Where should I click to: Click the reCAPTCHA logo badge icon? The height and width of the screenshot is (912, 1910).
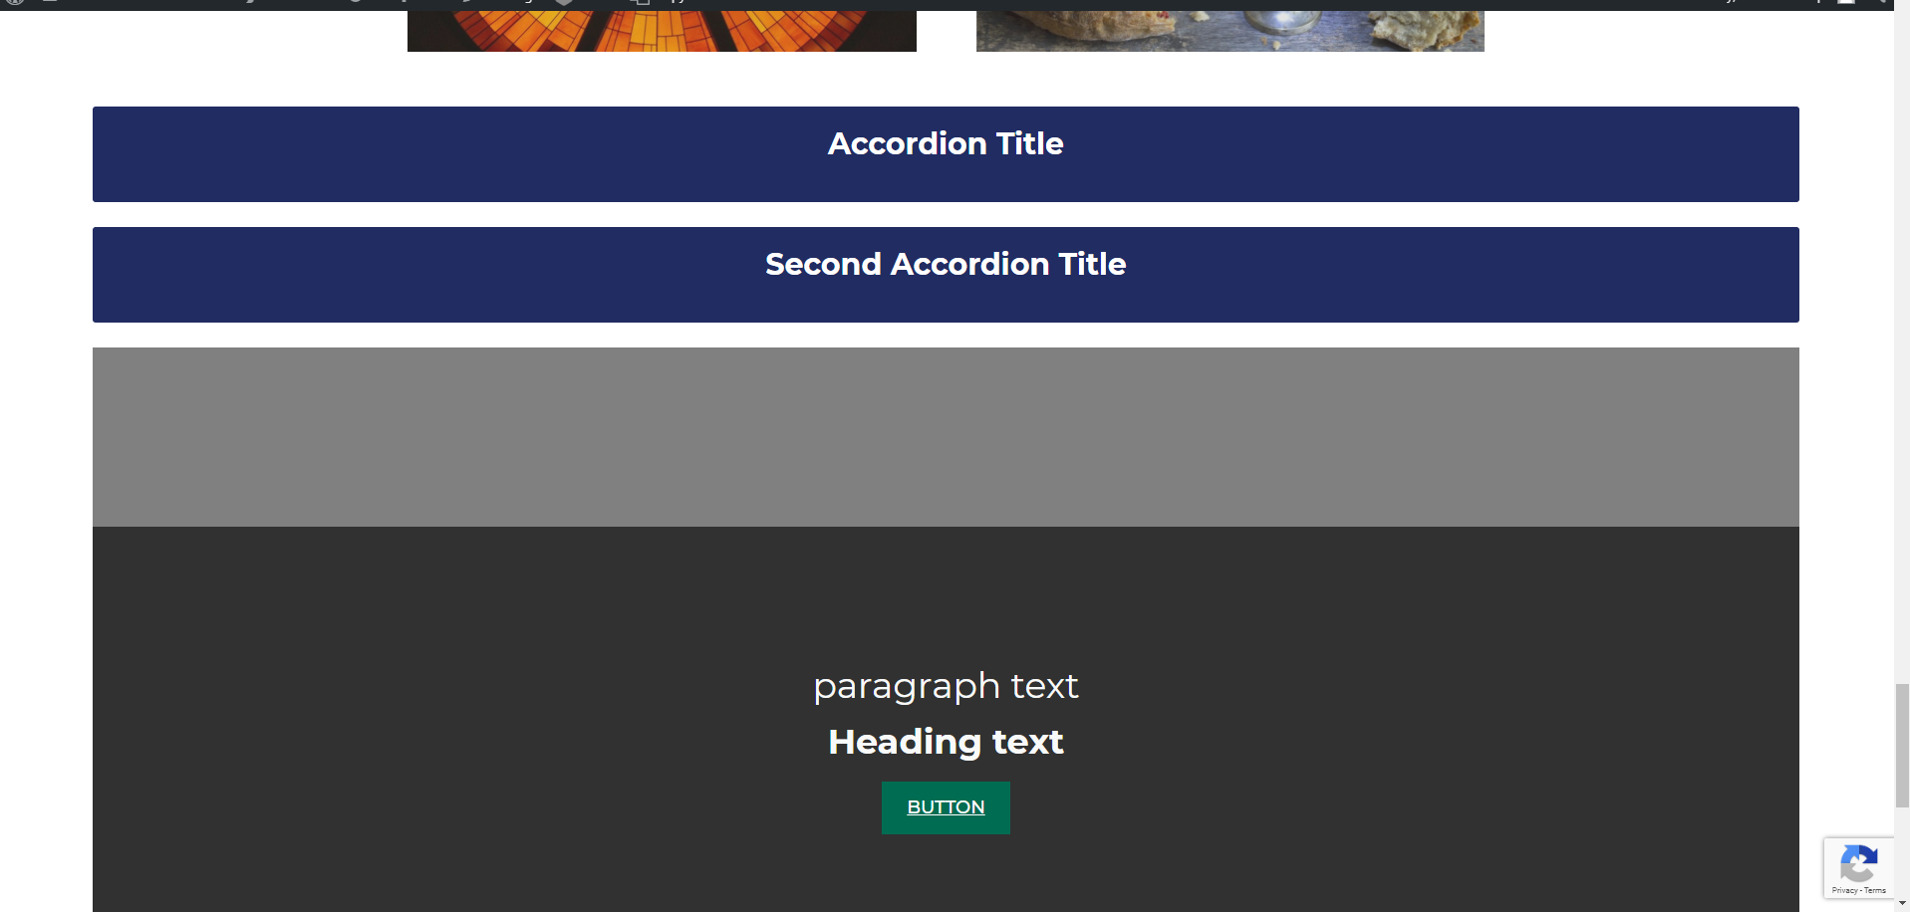[1858, 863]
